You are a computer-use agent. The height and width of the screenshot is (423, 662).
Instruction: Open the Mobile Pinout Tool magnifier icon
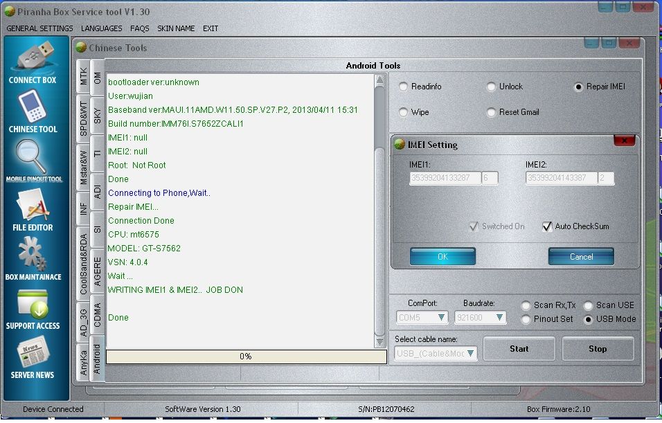(33, 156)
